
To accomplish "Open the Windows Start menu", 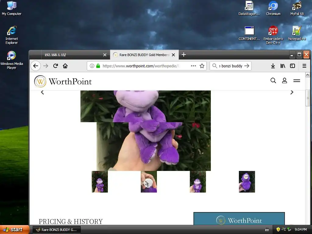I will [x=14, y=229].
